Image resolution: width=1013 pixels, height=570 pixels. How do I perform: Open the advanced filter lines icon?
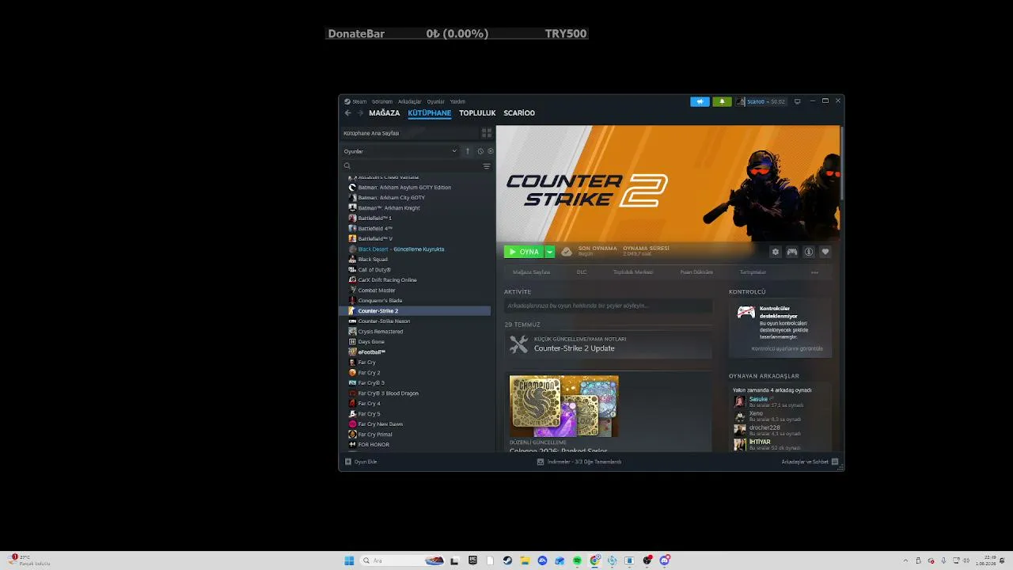pyautogui.click(x=487, y=166)
